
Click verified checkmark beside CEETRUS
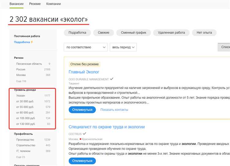84,134
